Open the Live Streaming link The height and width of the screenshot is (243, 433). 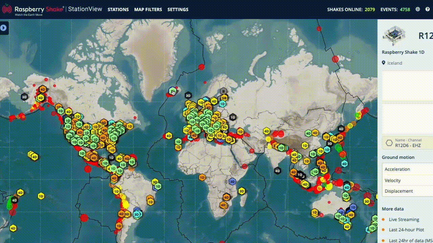(404, 219)
